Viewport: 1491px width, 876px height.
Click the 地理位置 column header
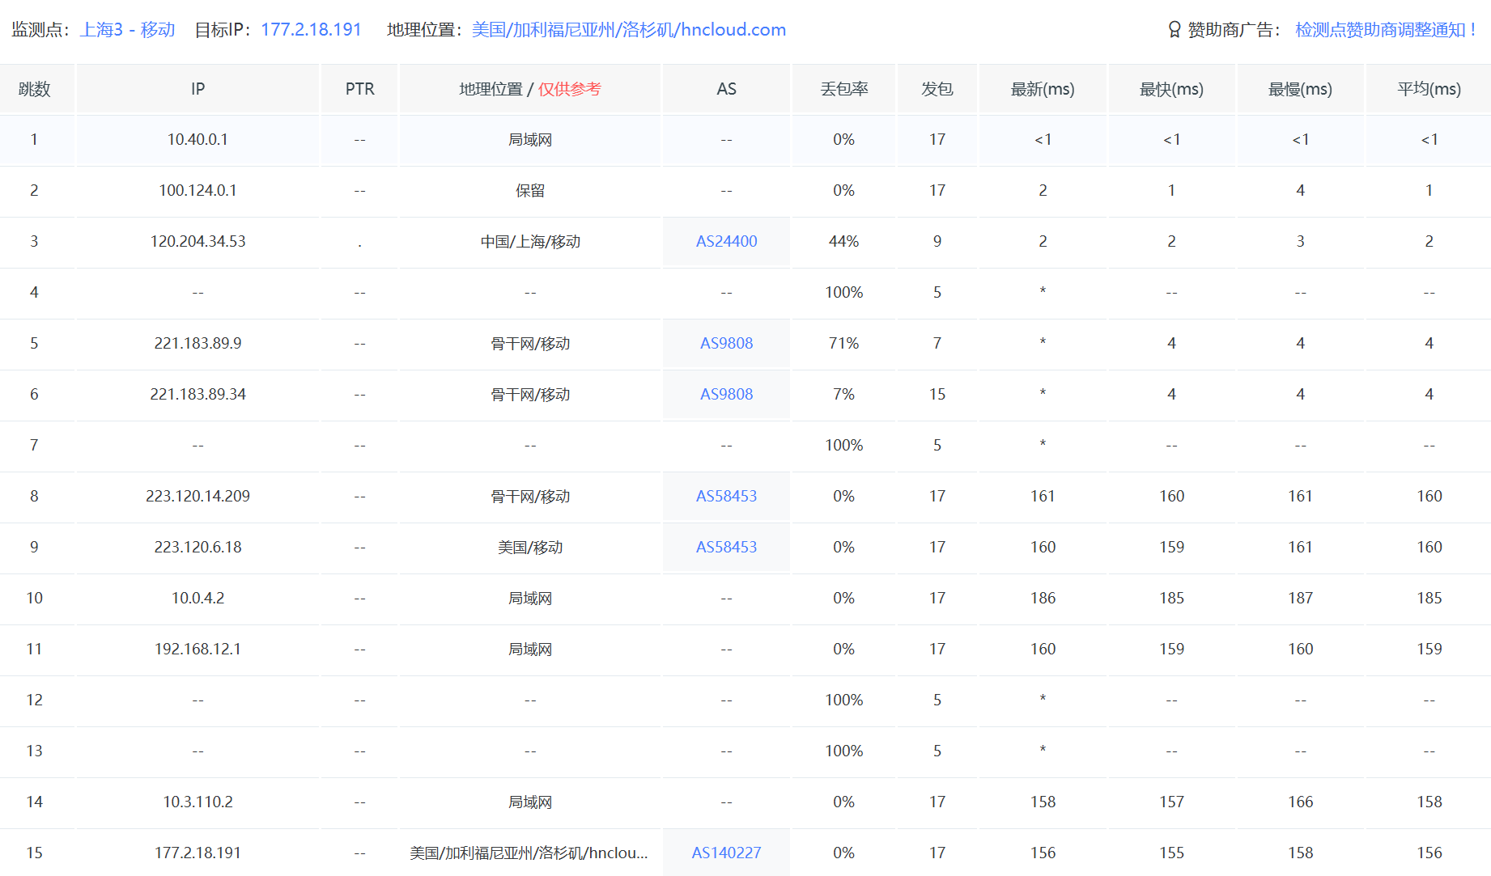pos(530,89)
